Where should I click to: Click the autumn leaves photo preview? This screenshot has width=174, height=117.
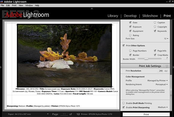pos(64,56)
